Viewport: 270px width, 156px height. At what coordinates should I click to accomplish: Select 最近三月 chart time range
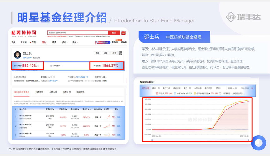click(x=166, y=88)
